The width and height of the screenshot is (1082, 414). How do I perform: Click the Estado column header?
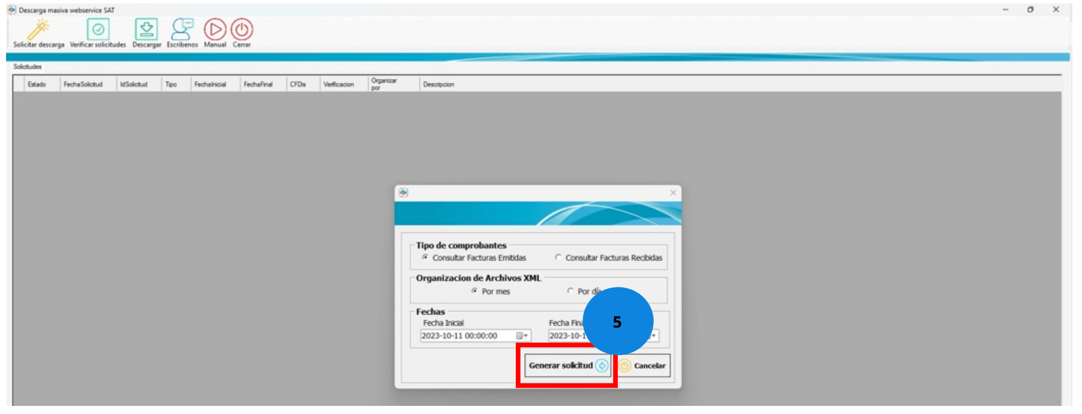(x=37, y=84)
